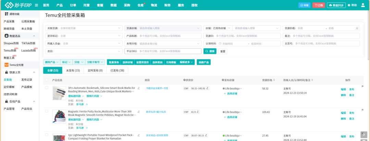Add source plus icon for Magnetic Ferrite product
This screenshot has height=141, width=370.
tap(87, 128)
